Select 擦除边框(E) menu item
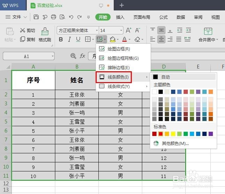This screenshot has height=194, width=225. (x=123, y=67)
